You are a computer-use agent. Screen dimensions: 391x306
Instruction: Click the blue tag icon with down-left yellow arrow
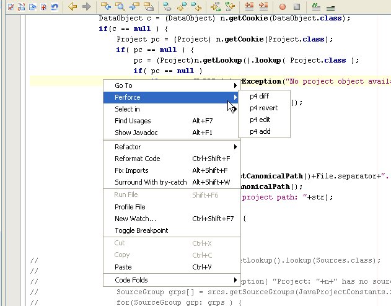point(196,7)
